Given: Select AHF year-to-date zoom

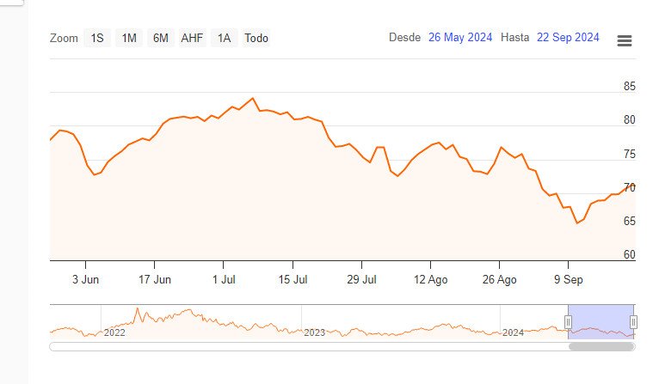Looking at the screenshot, I should click(x=192, y=38).
